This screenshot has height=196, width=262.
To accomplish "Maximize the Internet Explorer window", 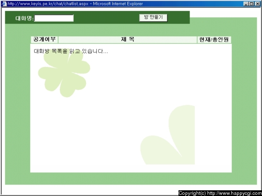I will tap(251, 4).
